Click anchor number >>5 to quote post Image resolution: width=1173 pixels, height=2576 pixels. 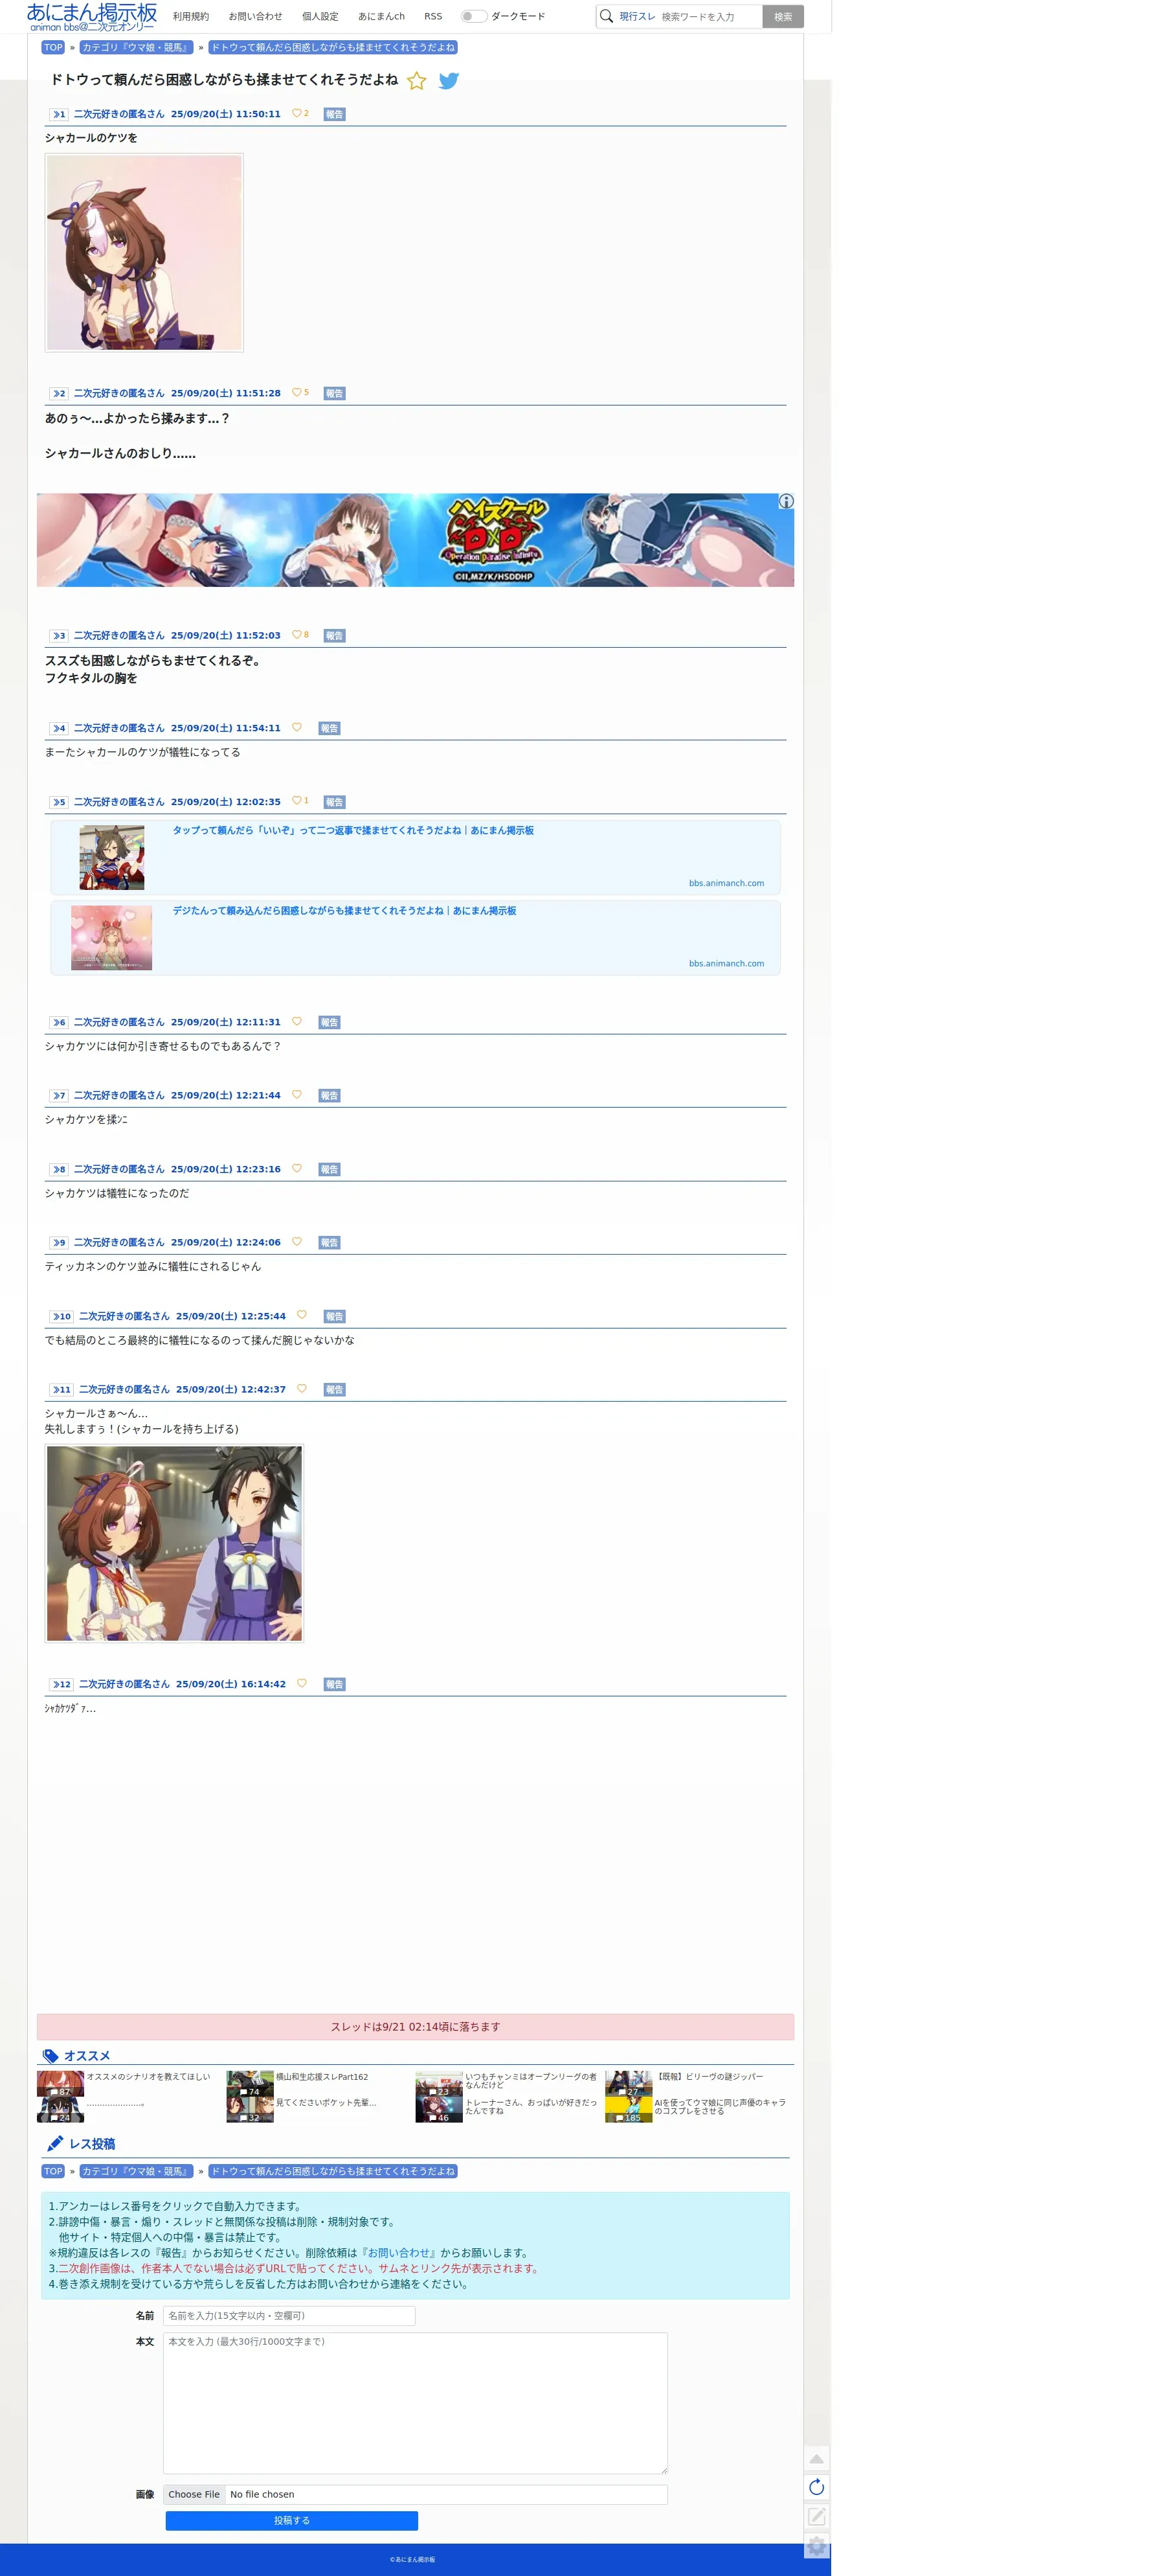click(x=59, y=802)
